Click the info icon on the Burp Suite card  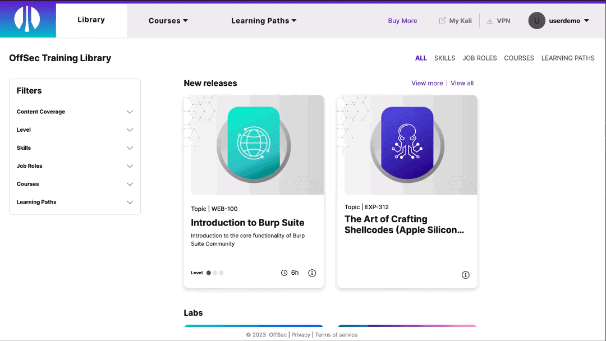coord(312,273)
